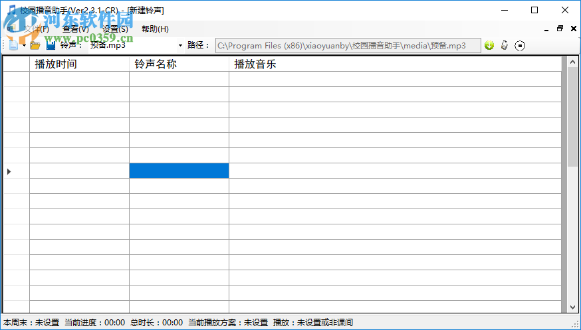Click the new ringtone file icon
581x330 pixels.
(x=13, y=45)
